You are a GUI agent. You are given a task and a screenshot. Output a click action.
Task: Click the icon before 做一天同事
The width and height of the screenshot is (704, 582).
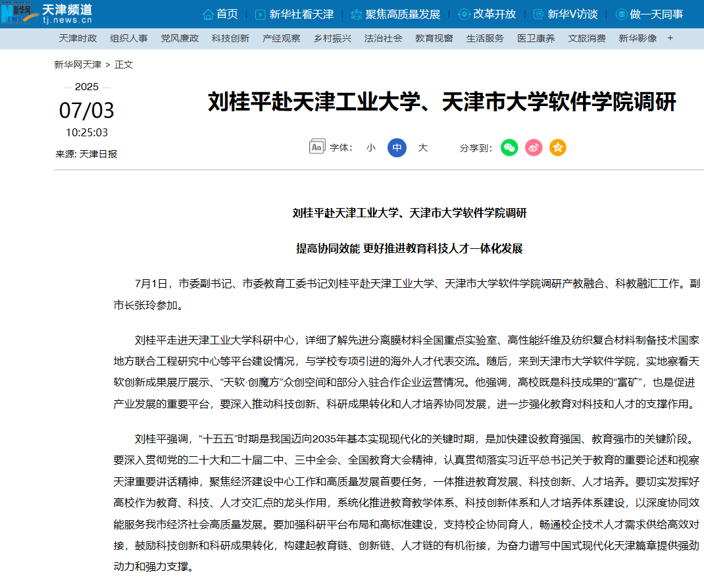pos(621,14)
